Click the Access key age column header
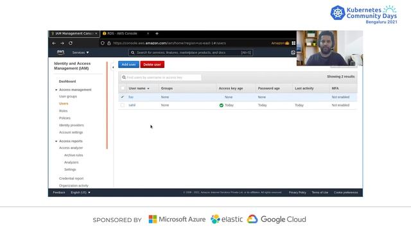Viewport: 411px width, 231px height. (x=231, y=89)
